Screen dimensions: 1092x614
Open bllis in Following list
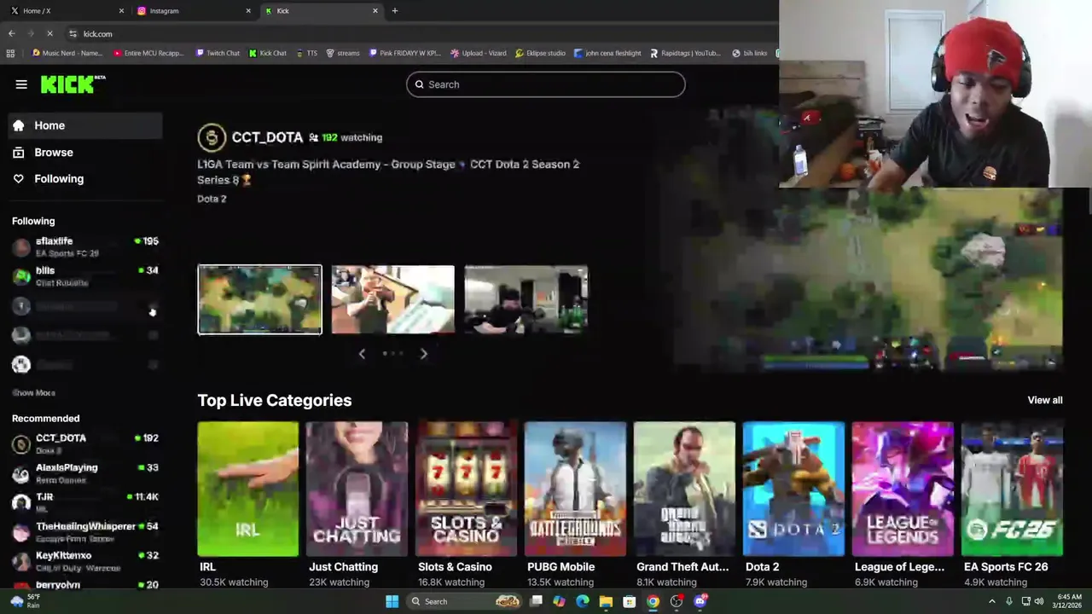click(85, 276)
